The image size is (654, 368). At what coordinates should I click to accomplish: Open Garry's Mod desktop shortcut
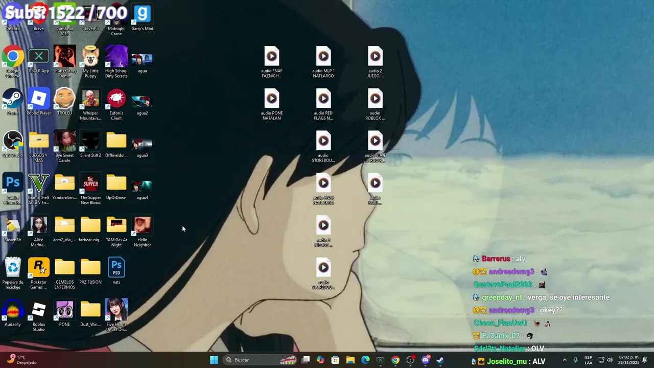[142, 18]
